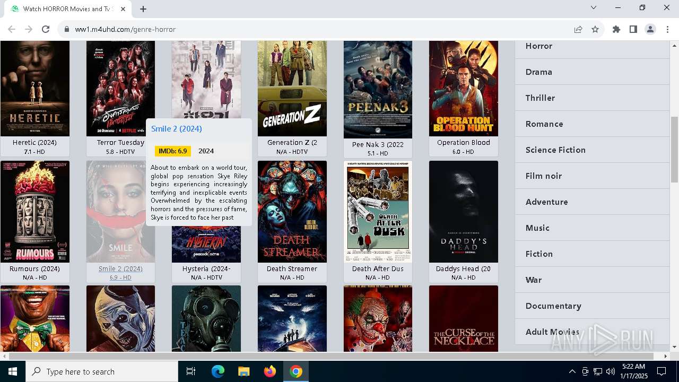Click the taskbar search box
The height and width of the screenshot is (382, 679).
pyautogui.click(x=102, y=371)
